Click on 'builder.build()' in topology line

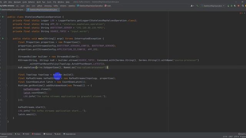[63, 75]
